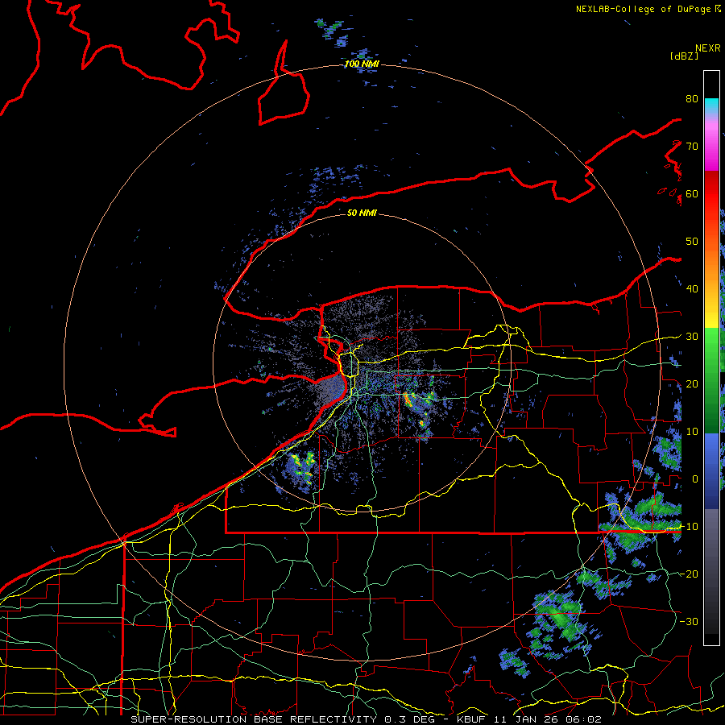Click the 50 value on the dBZ scale
The width and height of the screenshot is (725, 725).
coord(692,242)
